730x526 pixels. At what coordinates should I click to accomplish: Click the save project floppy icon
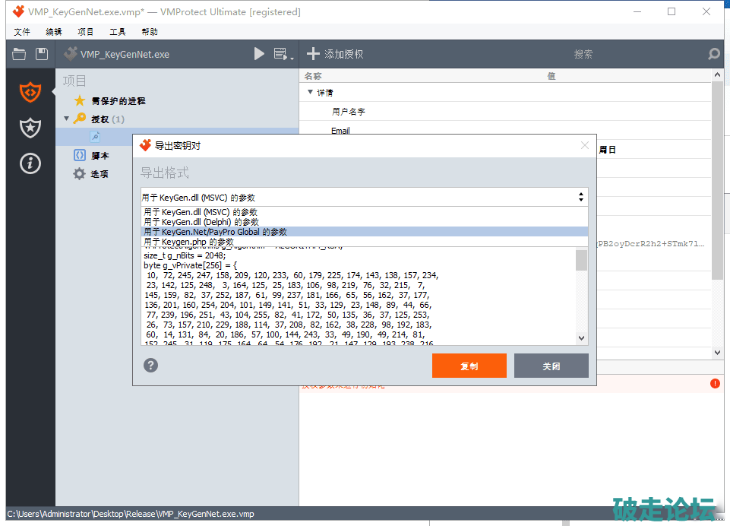point(42,54)
